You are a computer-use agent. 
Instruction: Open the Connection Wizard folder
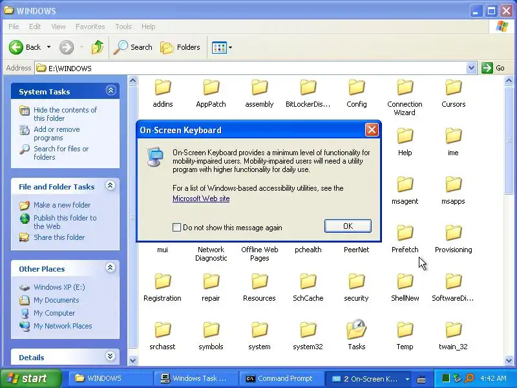point(405,98)
